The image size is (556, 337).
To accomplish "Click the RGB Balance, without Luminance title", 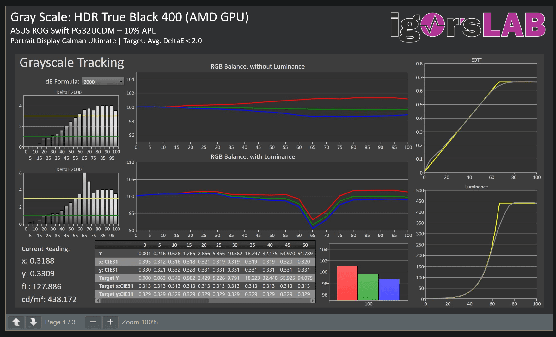I will (x=258, y=67).
